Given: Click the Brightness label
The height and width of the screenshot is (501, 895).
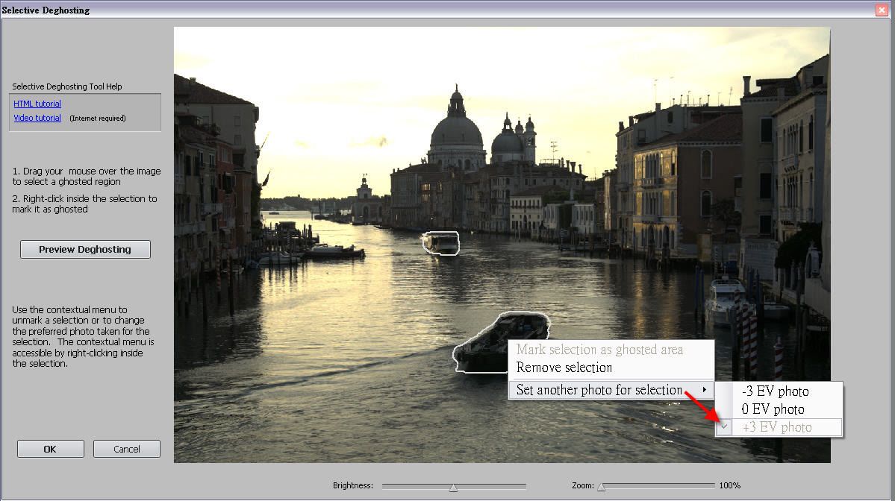Looking at the screenshot, I should (x=353, y=485).
